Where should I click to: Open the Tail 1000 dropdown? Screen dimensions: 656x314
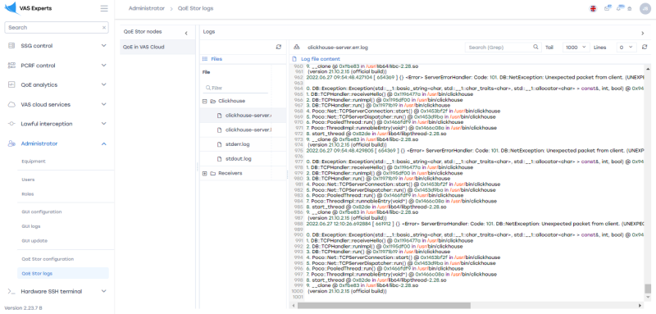576,48
